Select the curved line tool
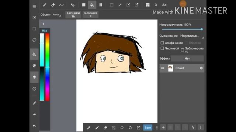 [x=61, y=5]
